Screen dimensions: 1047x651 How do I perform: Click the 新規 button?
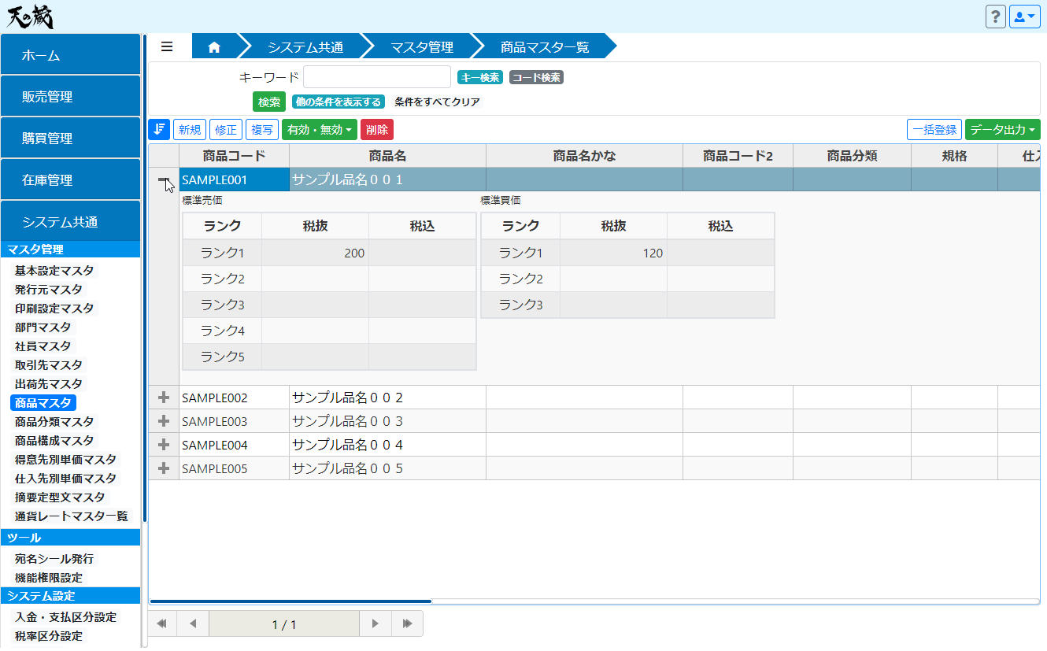pyautogui.click(x=190, y=130)
